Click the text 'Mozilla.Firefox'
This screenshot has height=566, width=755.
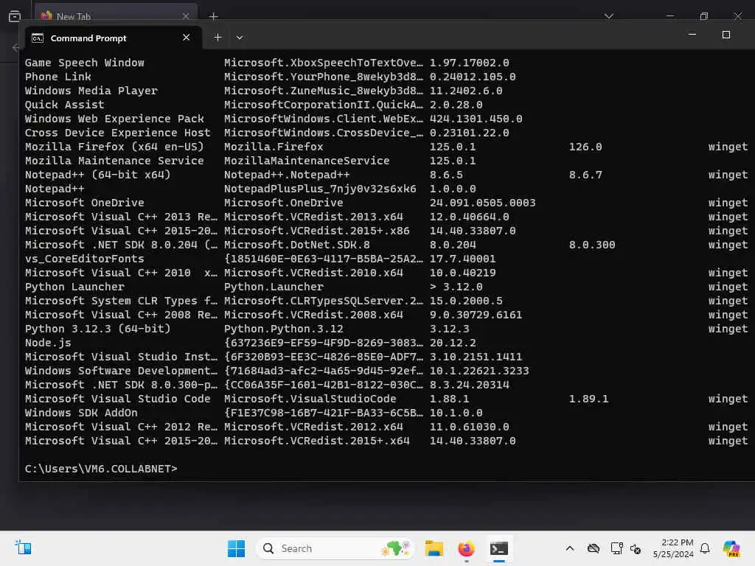pos(274,147)
